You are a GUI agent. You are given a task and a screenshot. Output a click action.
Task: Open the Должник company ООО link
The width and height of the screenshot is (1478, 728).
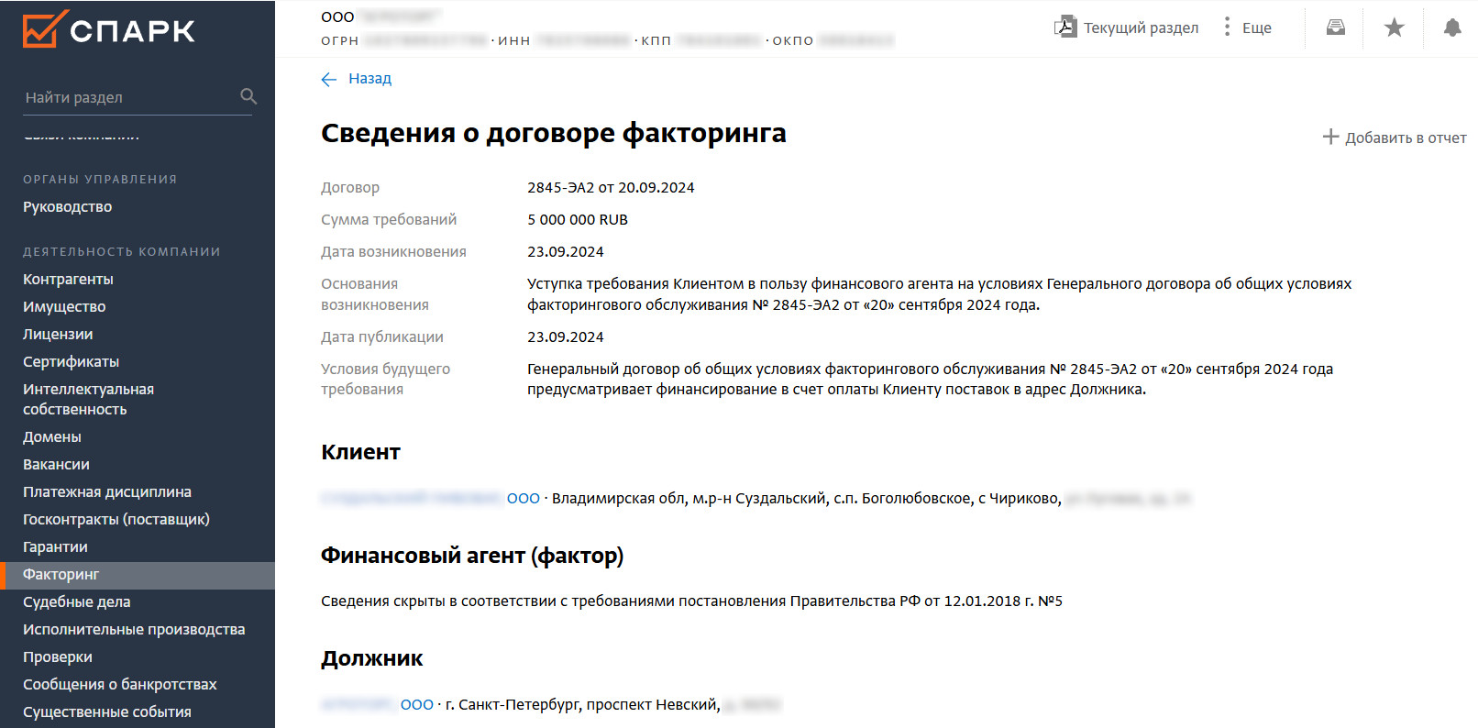pos(416,705)
